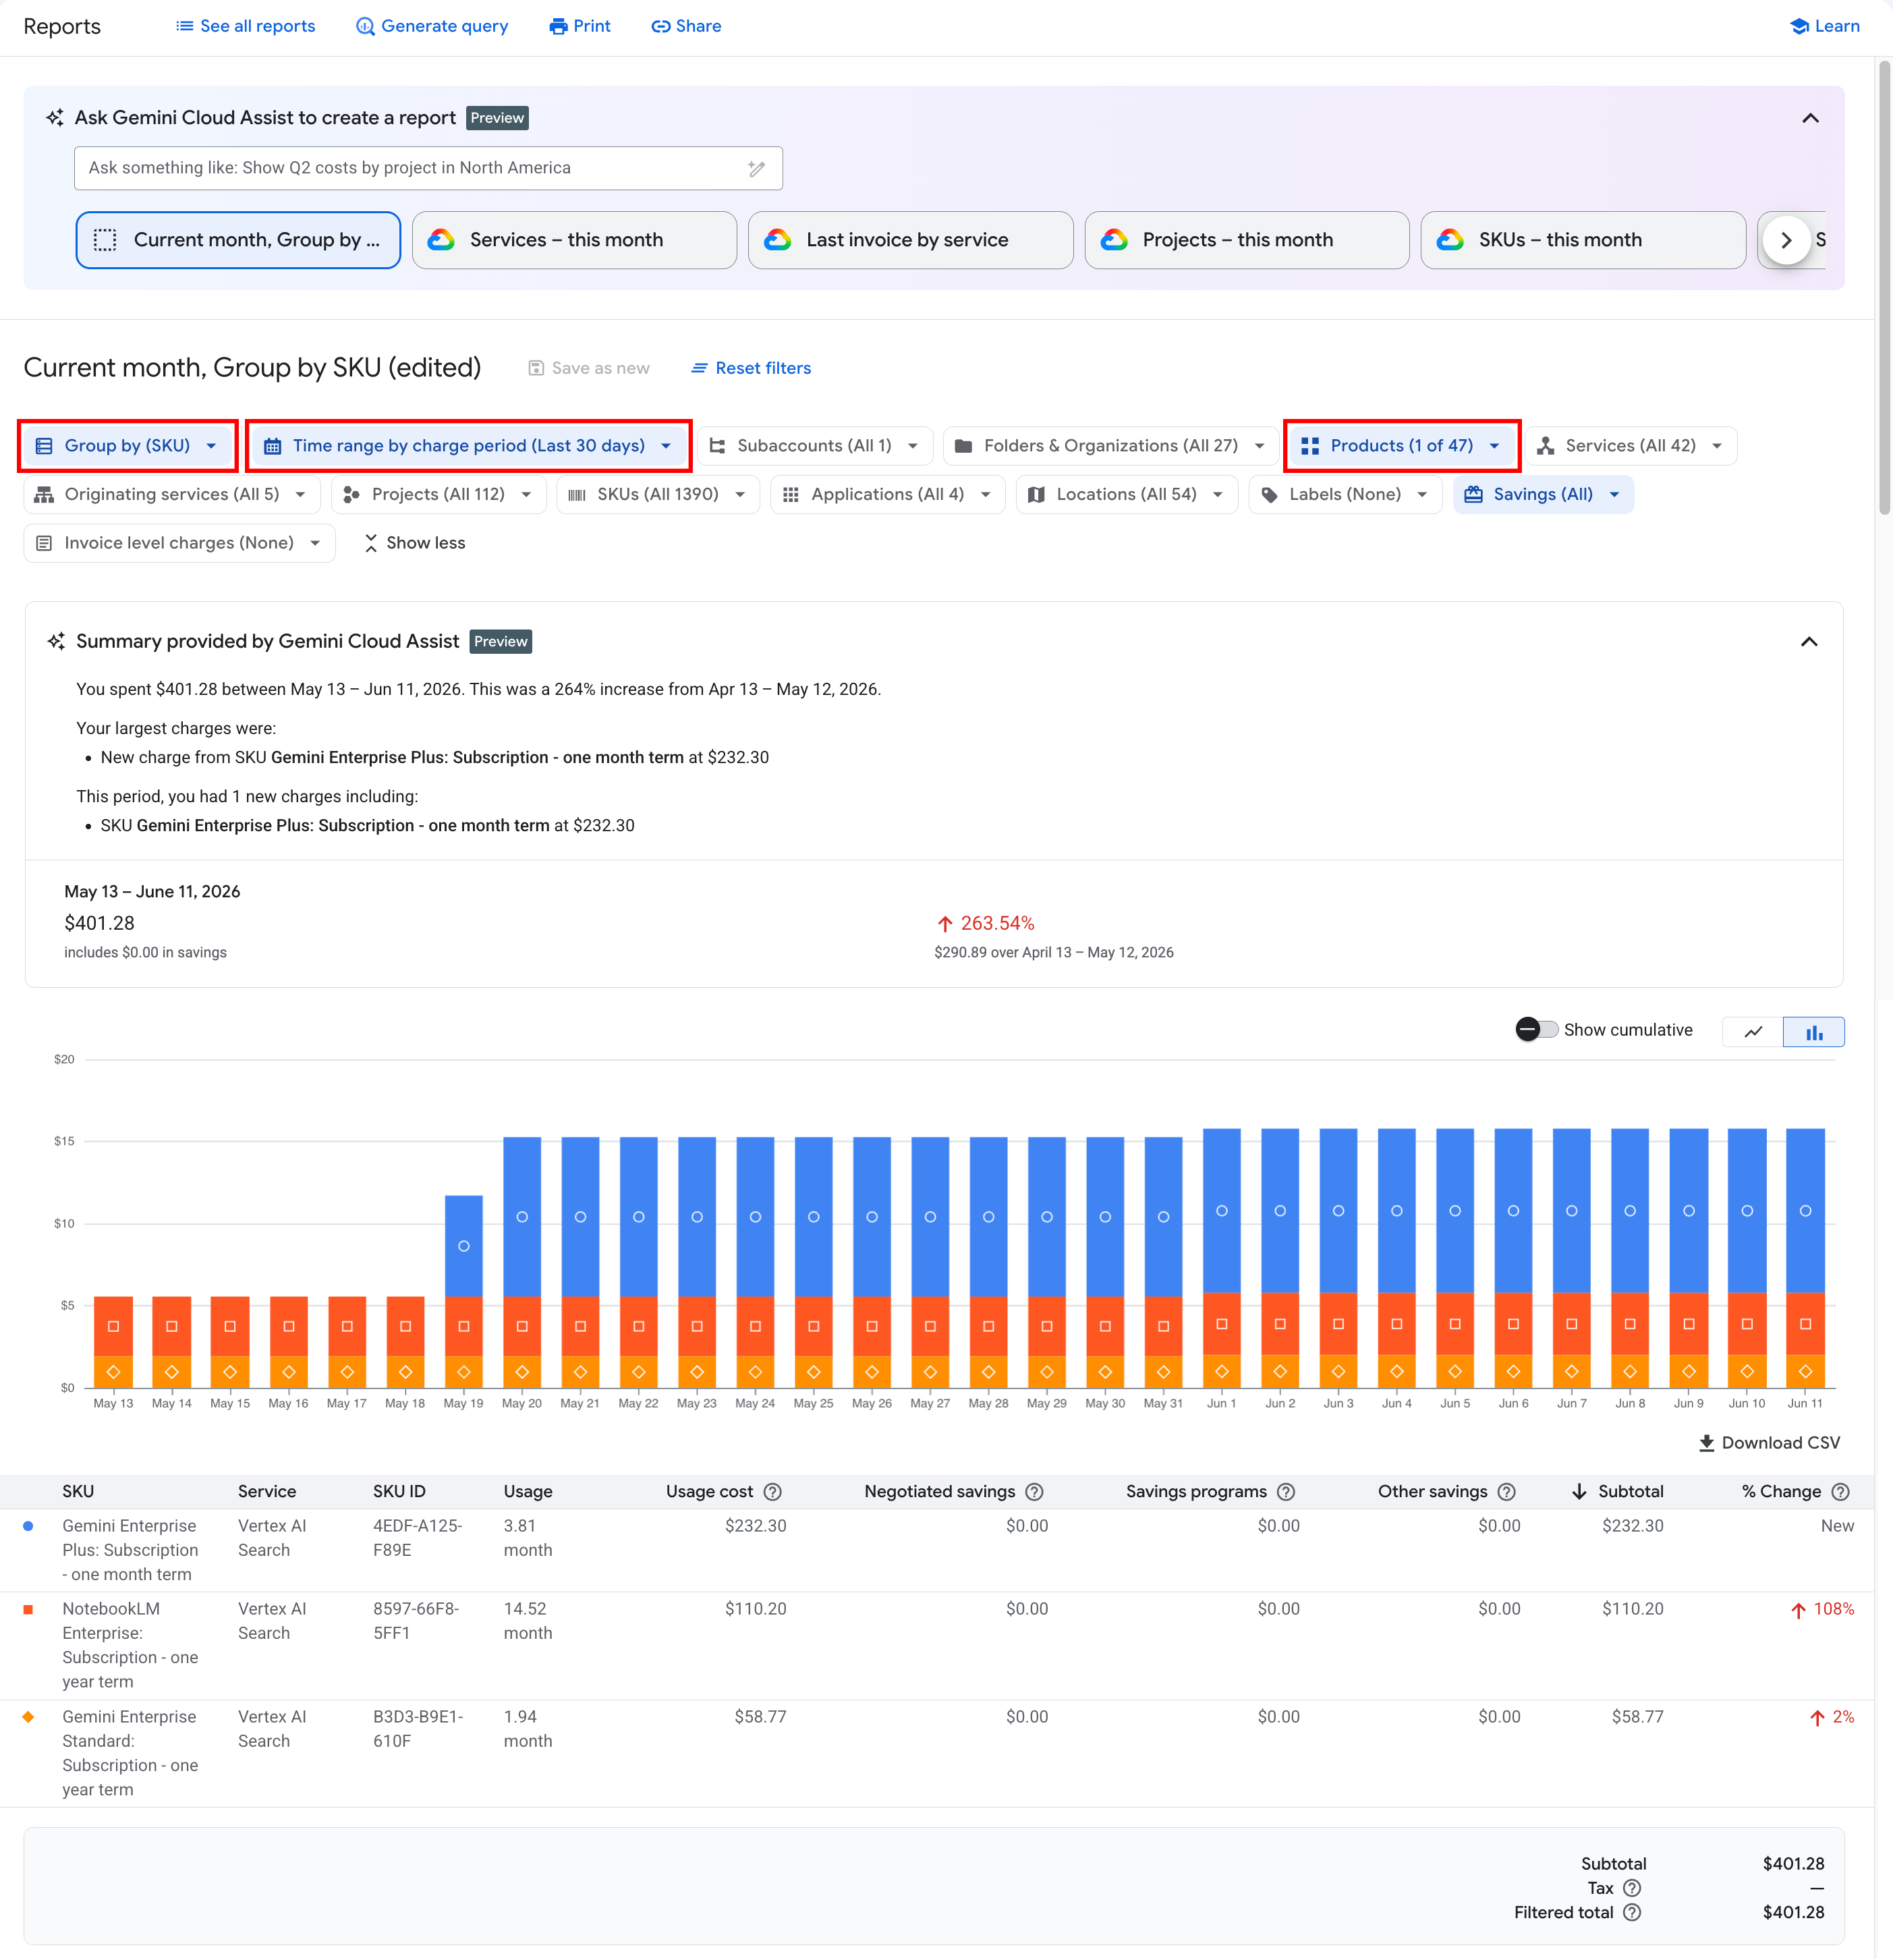Screen dimensions: 1893x1960
Task: Click orange-red square for NotebookLM Enterprise row
Action: [x=28, y=1609]
